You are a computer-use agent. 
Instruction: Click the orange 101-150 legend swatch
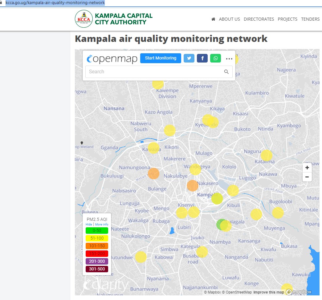click(x=97, y=246)
